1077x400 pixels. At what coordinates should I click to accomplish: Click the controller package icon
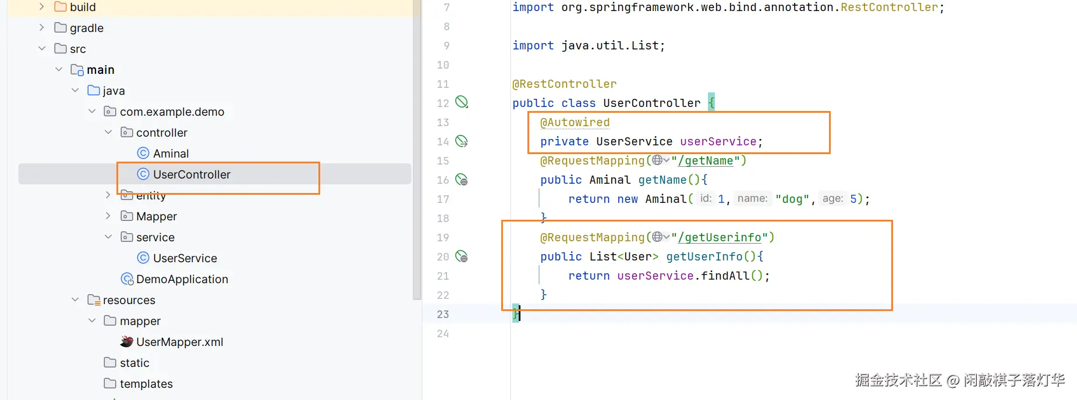(x=126, y=132)
